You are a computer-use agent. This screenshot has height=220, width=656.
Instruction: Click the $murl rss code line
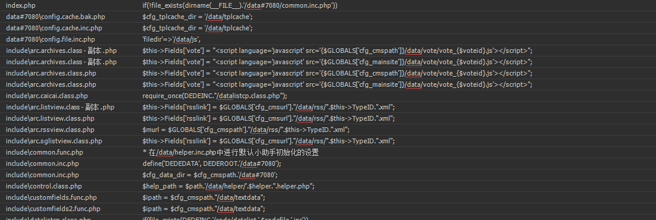(246, 130)
